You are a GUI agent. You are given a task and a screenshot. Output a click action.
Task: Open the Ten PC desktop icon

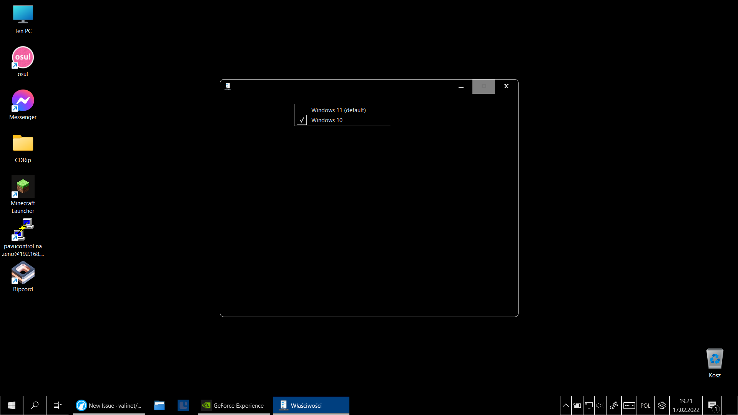(x=23, y=19)
